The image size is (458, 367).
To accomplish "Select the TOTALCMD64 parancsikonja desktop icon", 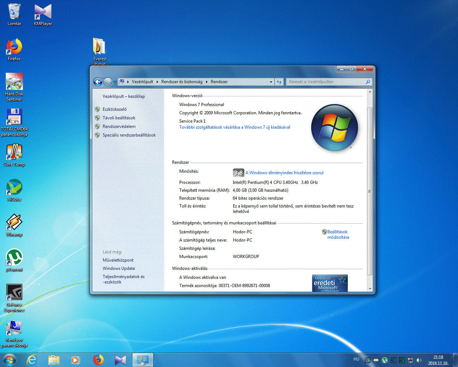I will [14, 123].
